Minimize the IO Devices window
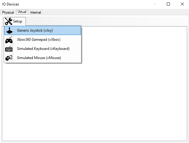This screenshot has width=189, height=143. 155,4
